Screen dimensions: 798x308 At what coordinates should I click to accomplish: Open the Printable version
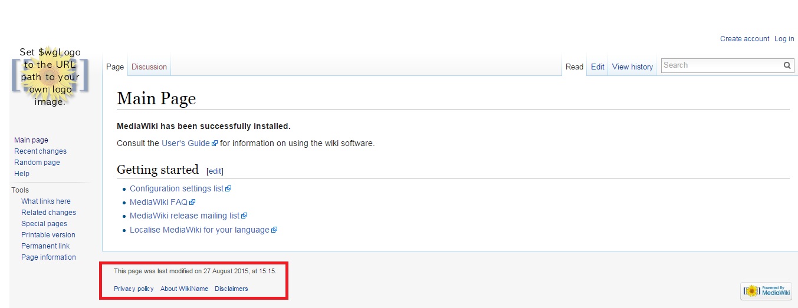(48, 235)
